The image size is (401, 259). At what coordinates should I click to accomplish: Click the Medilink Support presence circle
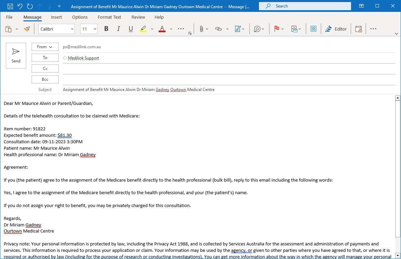tap(65, 58)
